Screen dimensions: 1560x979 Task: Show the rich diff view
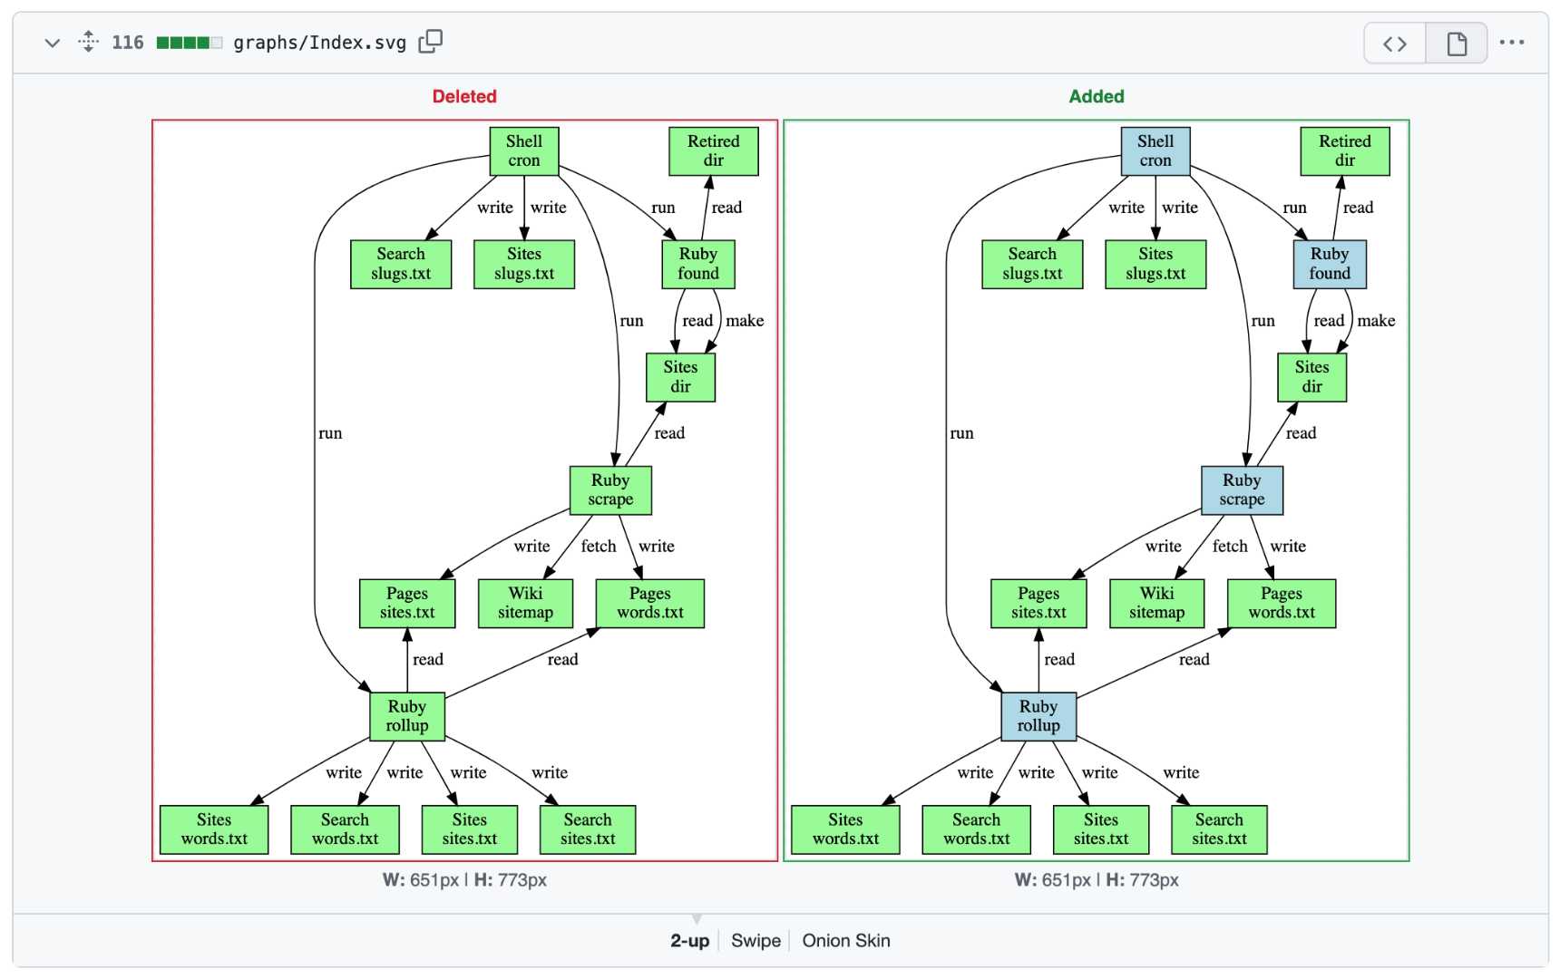pyautogui.click(x=1457, y=43)
